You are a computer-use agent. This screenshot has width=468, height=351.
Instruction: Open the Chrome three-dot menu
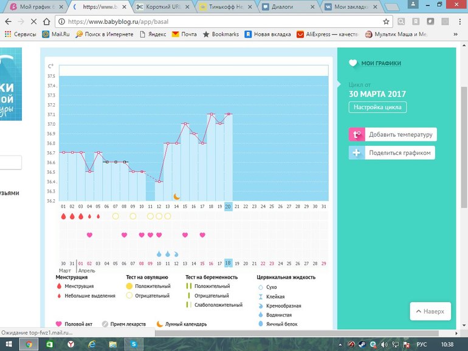460,21
